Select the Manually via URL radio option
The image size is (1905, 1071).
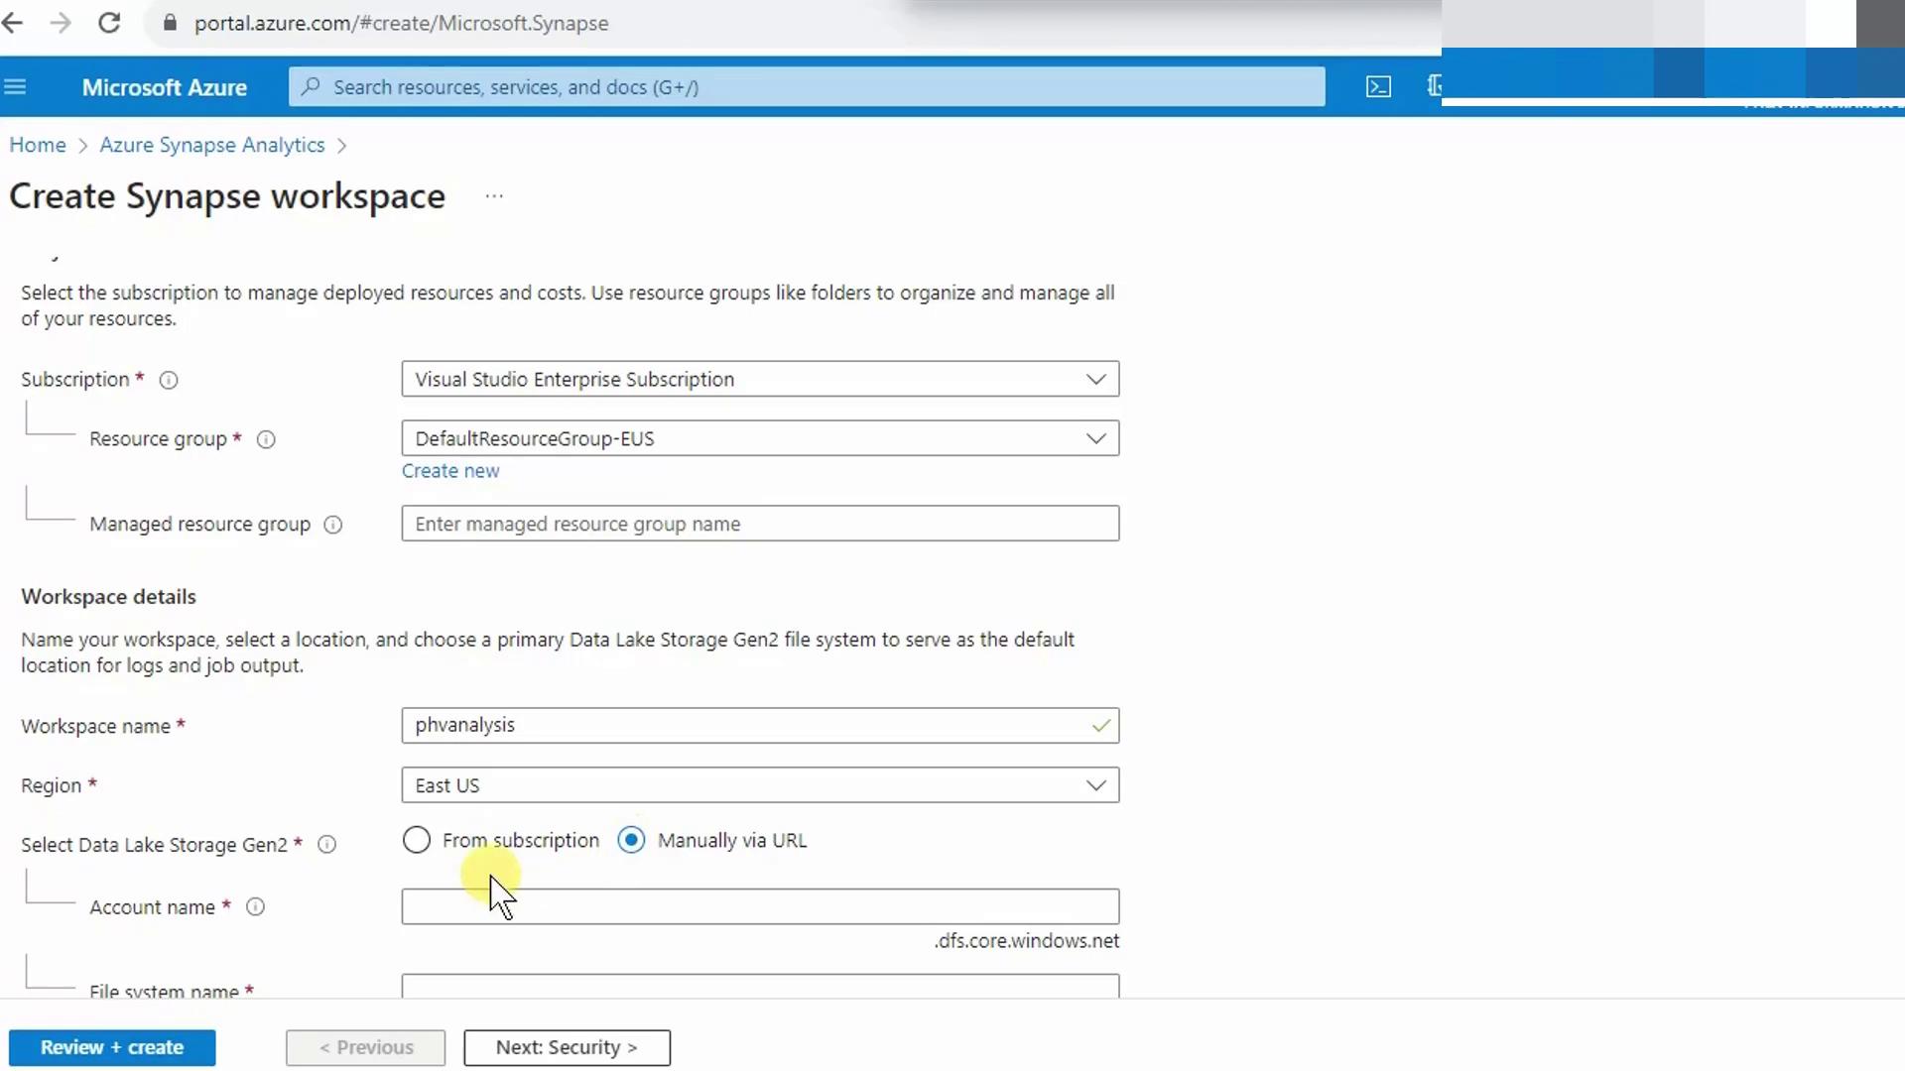point(631,840)
